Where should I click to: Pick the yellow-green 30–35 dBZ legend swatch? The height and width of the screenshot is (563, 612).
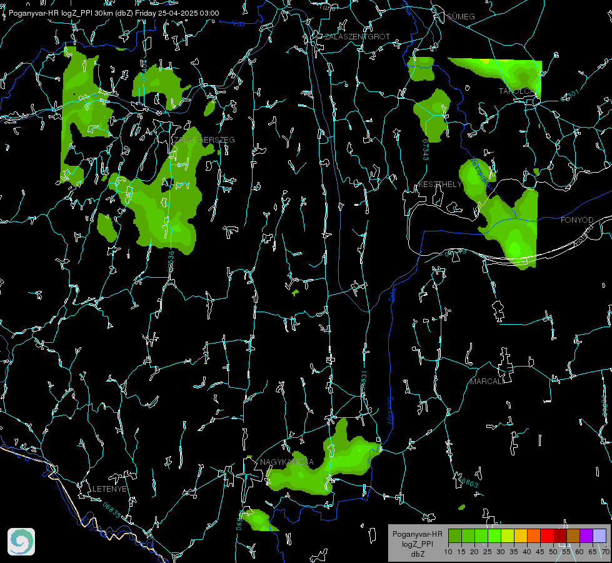tap(508, 535)
